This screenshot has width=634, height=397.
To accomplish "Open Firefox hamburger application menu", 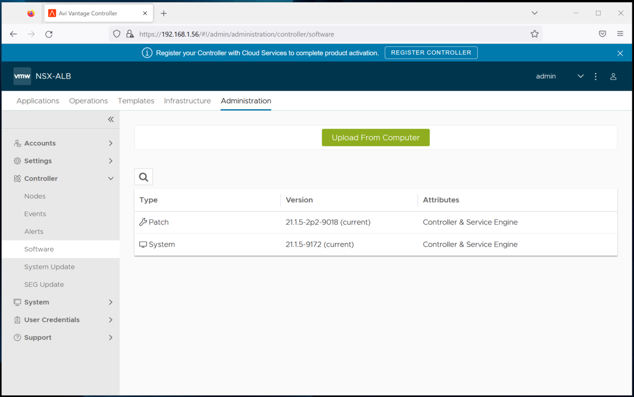I will (620, 34).
